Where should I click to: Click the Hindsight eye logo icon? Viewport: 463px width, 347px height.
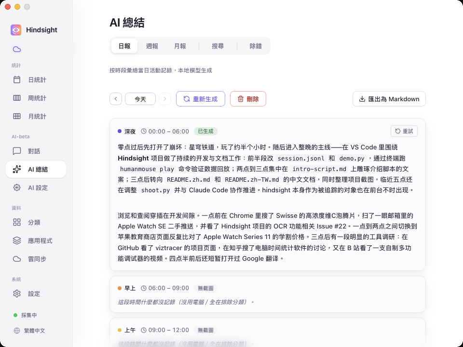point(16,30)
